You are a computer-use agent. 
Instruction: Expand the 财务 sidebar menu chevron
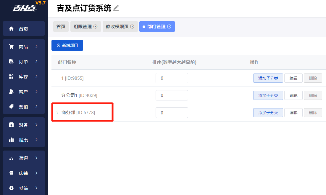coord(36,125)
